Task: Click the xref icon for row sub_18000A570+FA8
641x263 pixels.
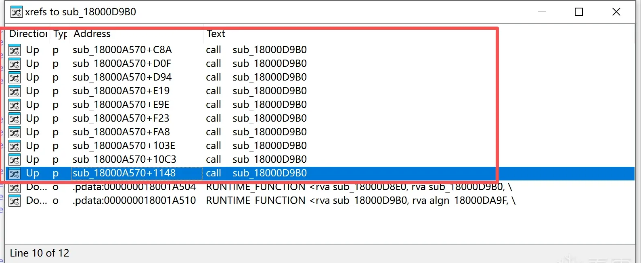Action: (15, 133)
